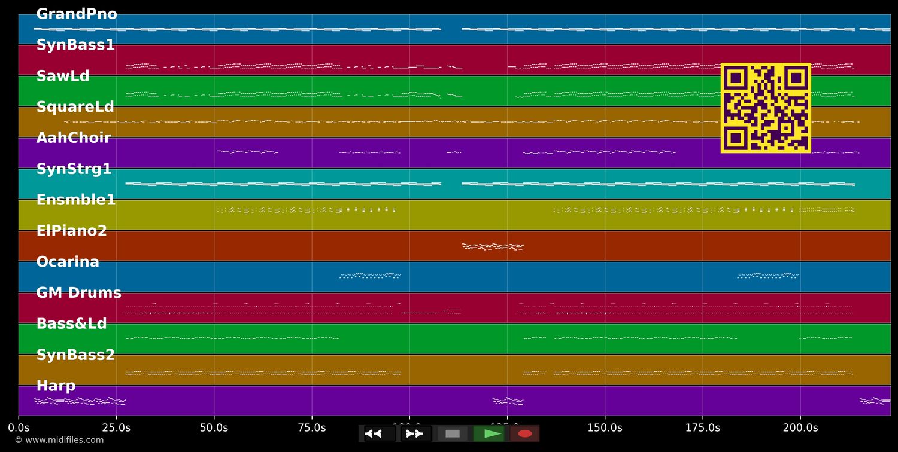Select the GM Drums track label
898x452 pixels.
pyautogui.click(x=79, y=293)
